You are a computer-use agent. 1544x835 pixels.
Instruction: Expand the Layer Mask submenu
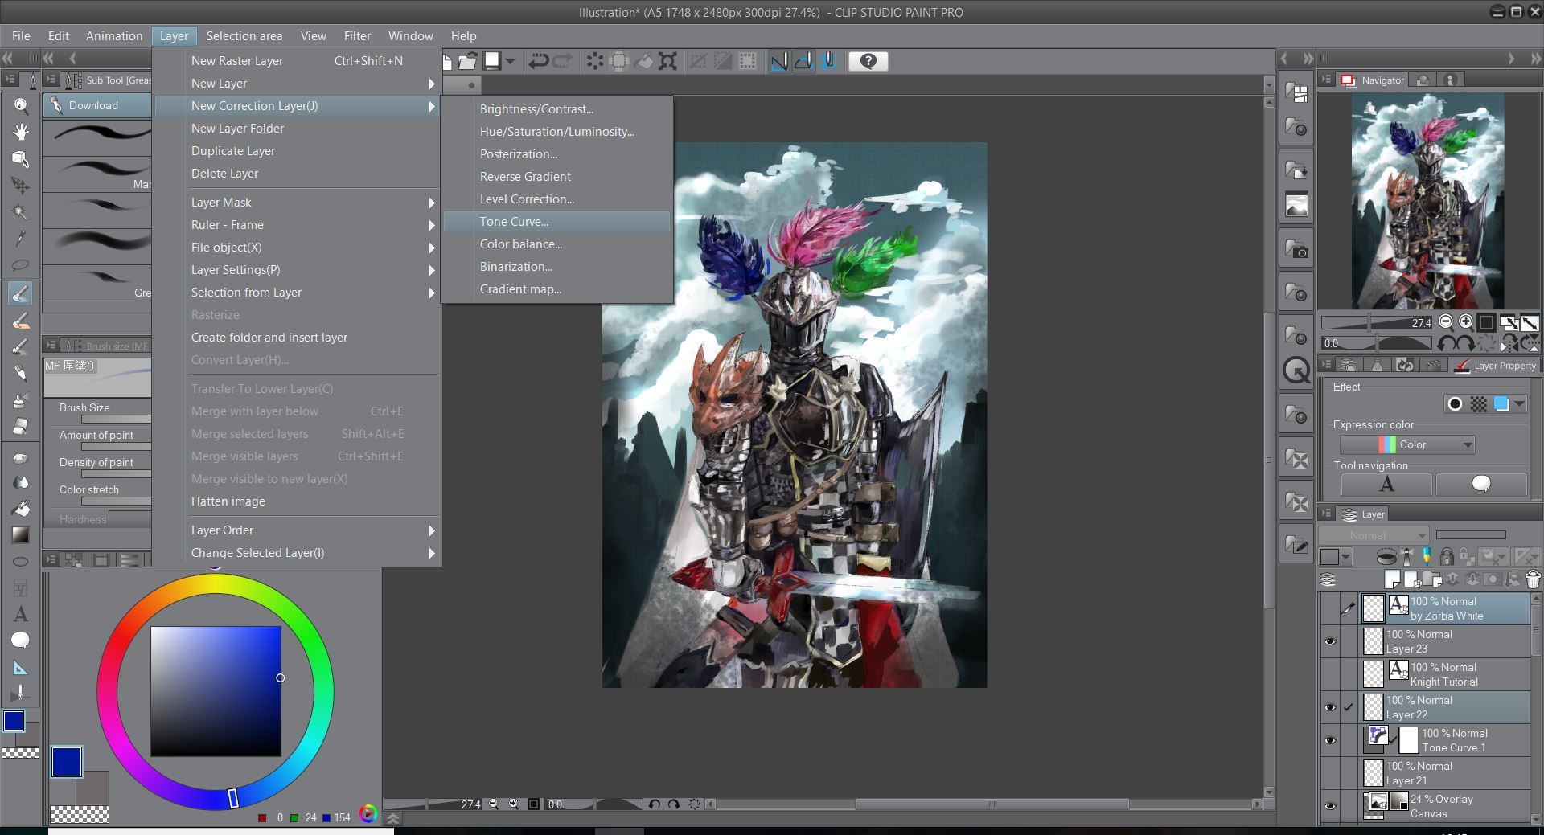298,203
